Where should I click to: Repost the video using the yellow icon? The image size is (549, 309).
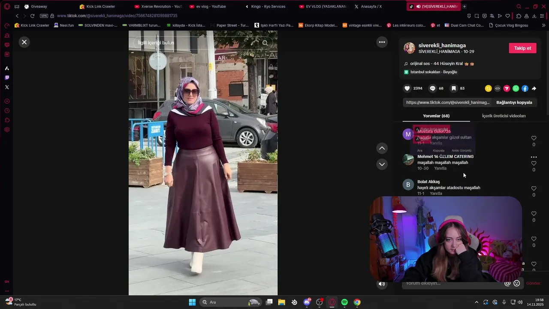pyautogui.click(x=488, y=88)
